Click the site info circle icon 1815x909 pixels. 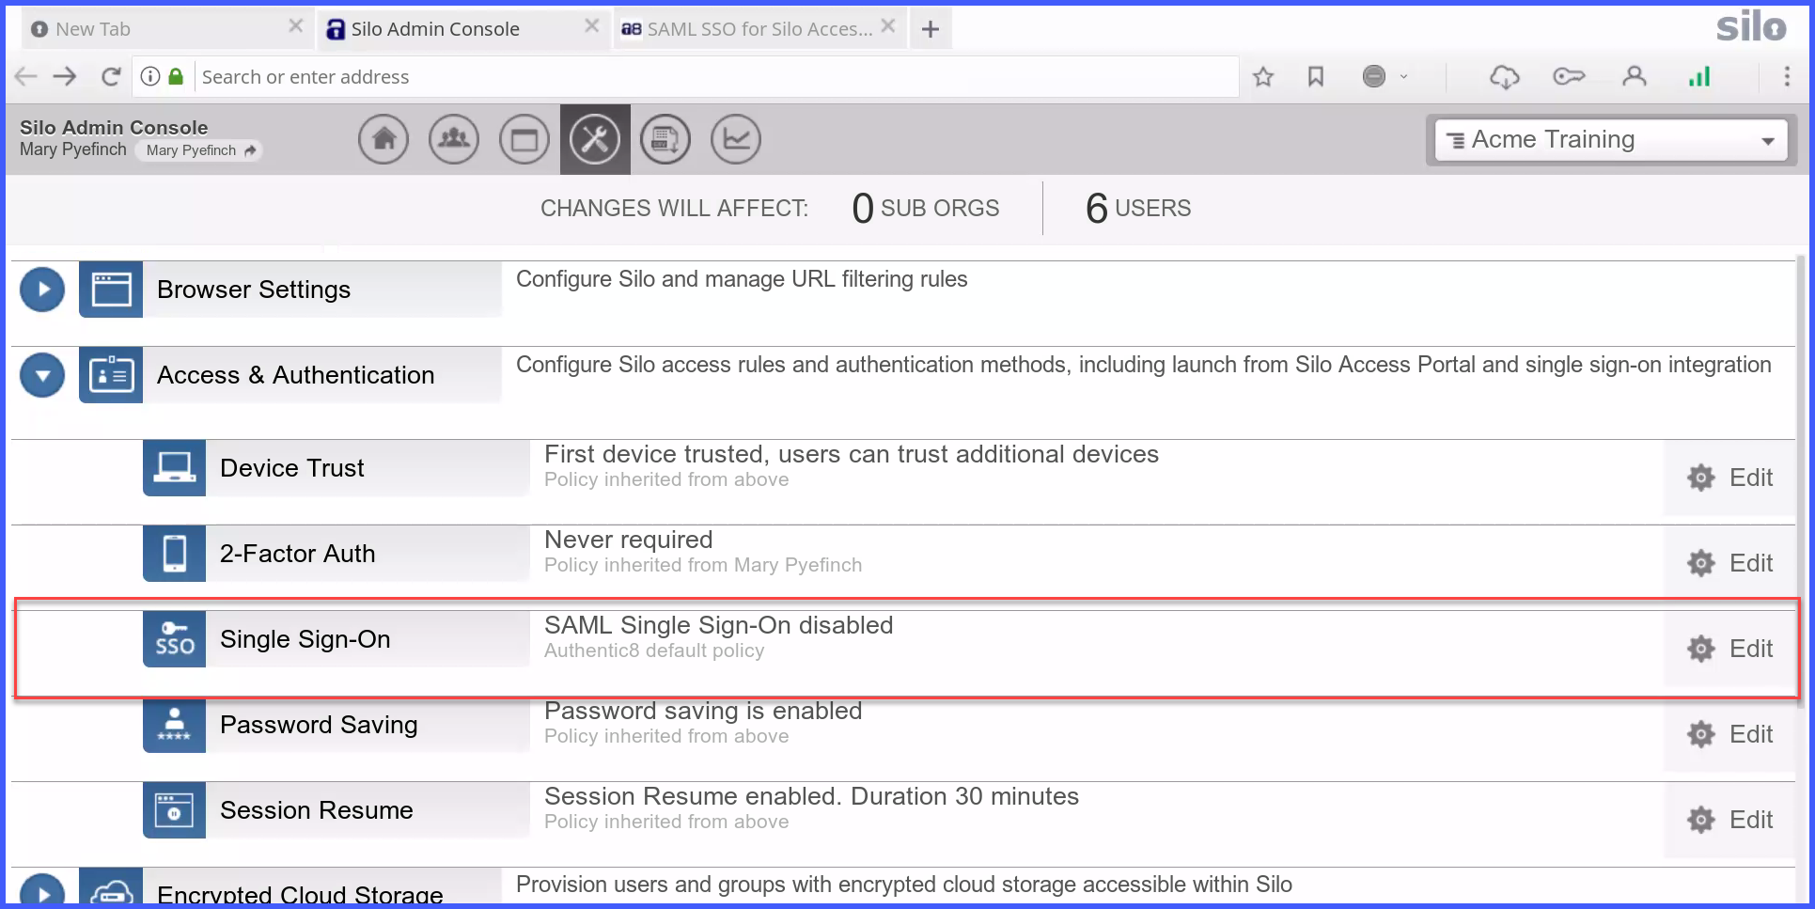coord(150,76)
